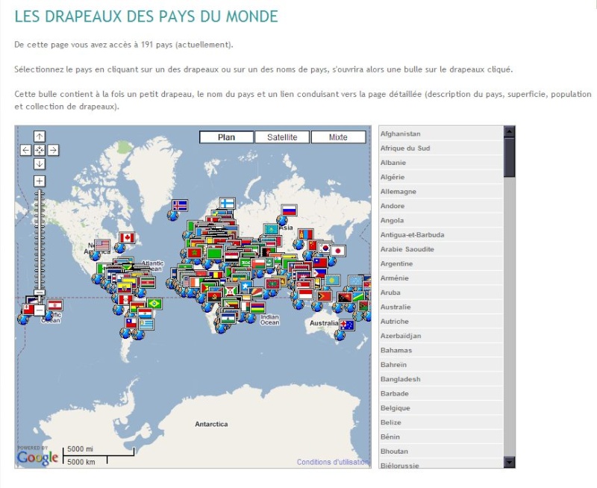
Task: Click the Australia flag marker
Action: click(x=347, y=325)
